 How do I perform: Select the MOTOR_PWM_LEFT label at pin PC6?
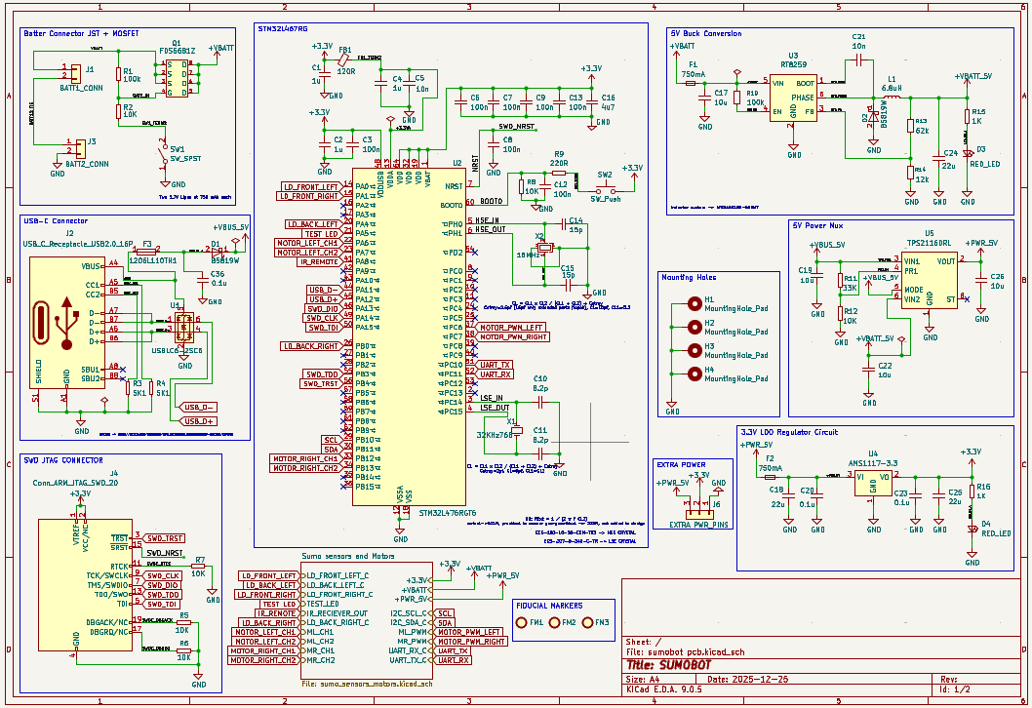(x=511, y=327)
